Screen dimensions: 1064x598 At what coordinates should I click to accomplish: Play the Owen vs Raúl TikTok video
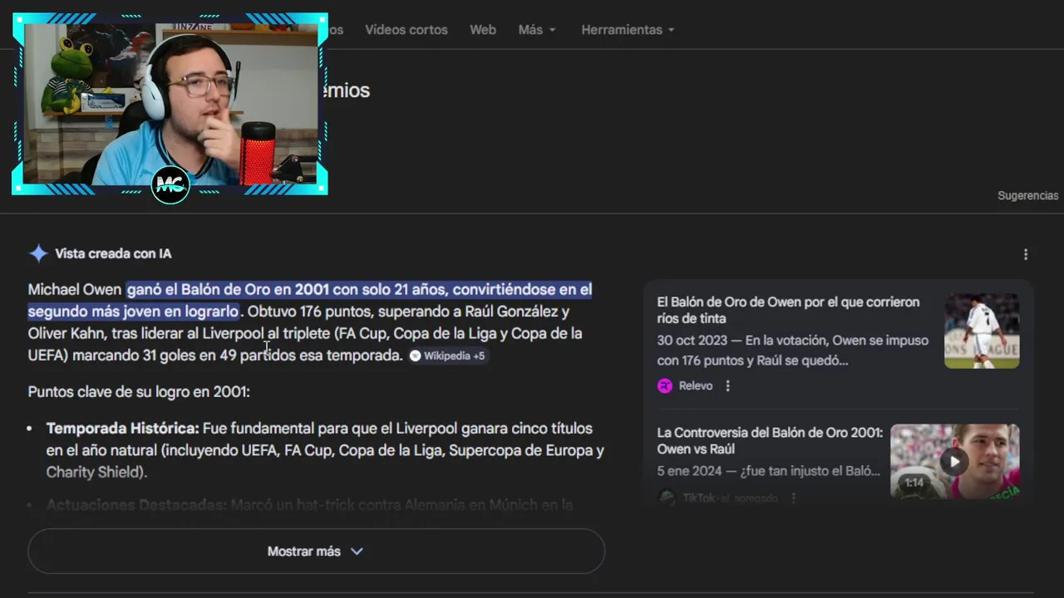coord(954,462)
